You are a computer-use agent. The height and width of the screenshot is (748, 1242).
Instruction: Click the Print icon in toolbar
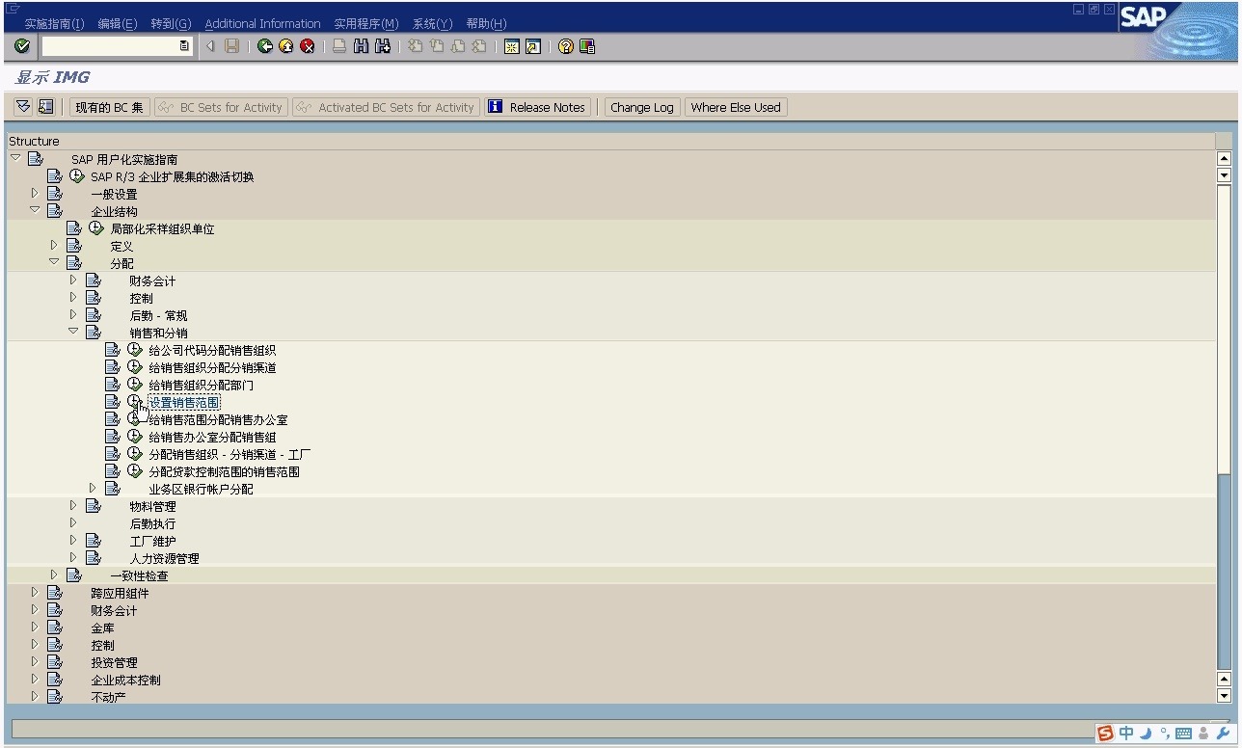coord(339,46)
